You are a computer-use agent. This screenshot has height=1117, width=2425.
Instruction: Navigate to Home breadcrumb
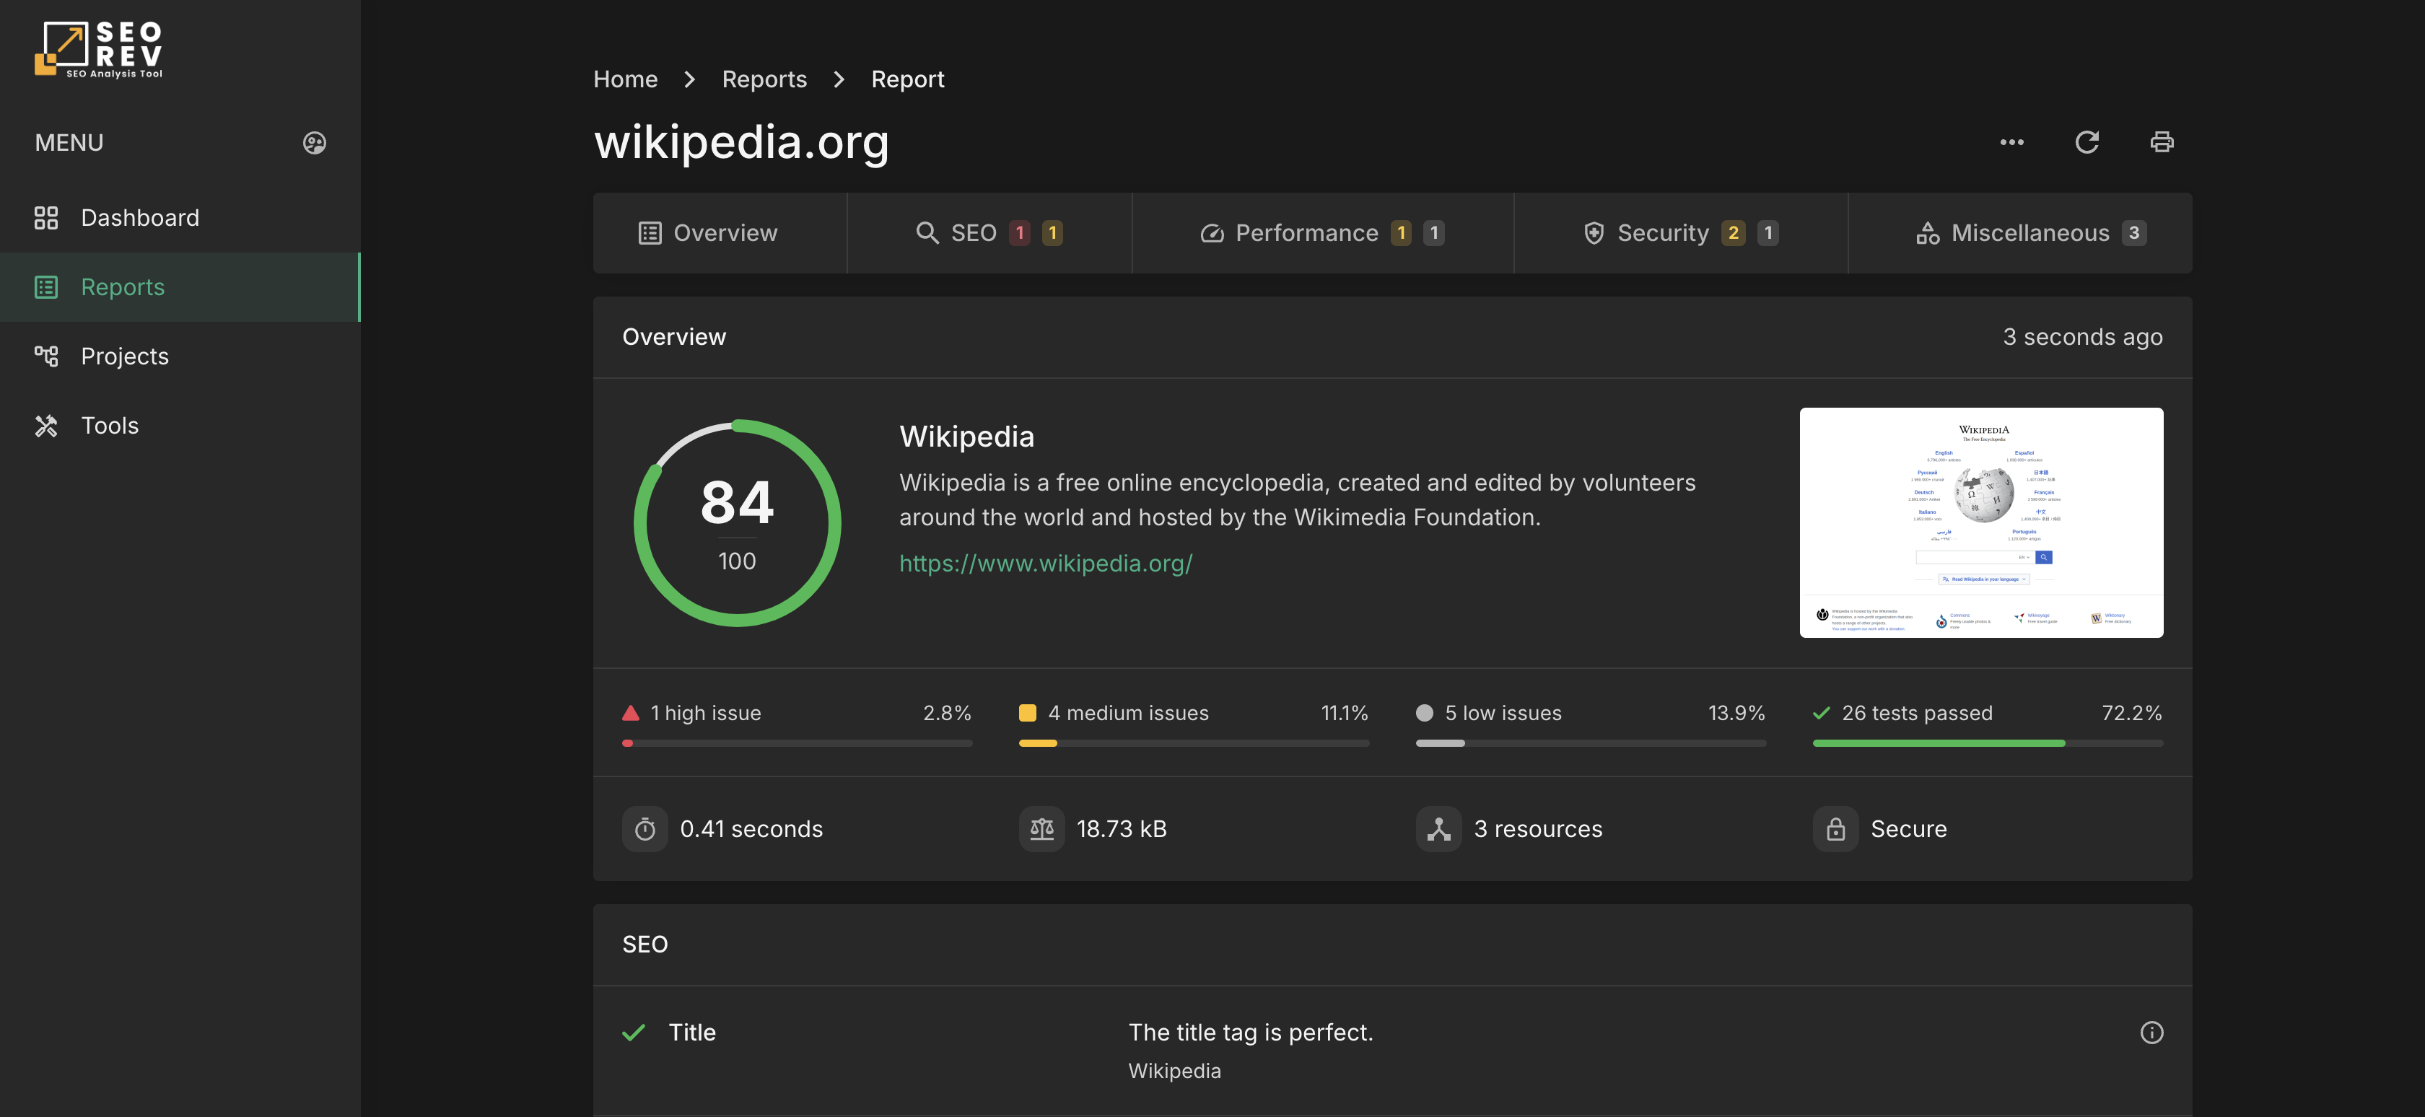click(x=625, y=79)
